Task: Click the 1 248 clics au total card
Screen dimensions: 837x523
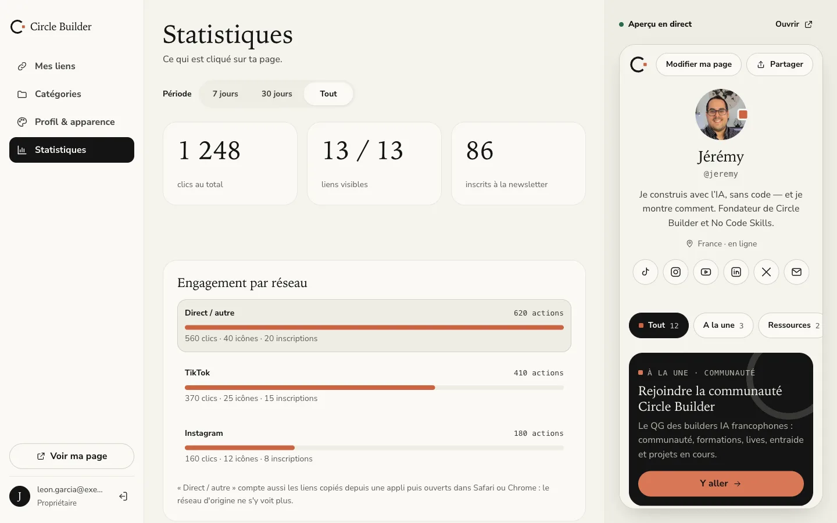Action: coord(230,163)
